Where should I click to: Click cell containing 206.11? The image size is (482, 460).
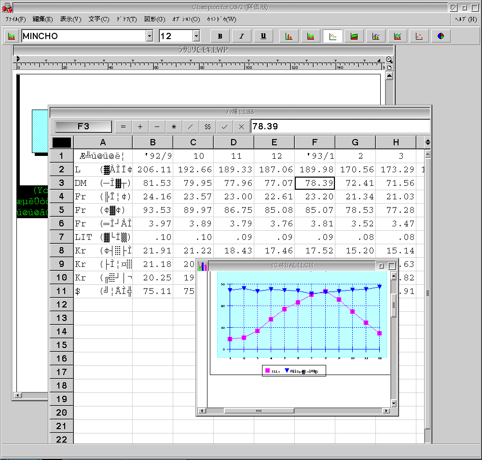153,169
